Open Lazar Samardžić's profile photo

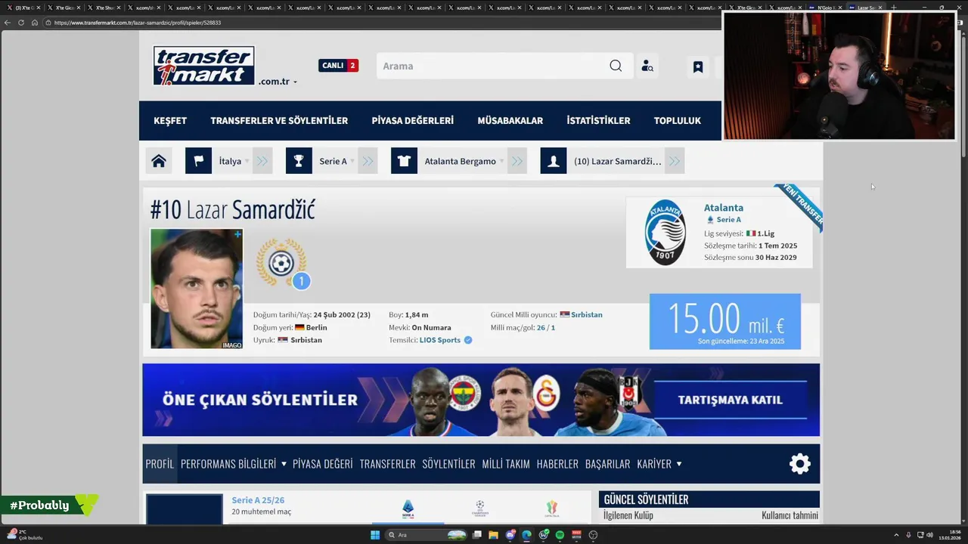coord(197,289)
